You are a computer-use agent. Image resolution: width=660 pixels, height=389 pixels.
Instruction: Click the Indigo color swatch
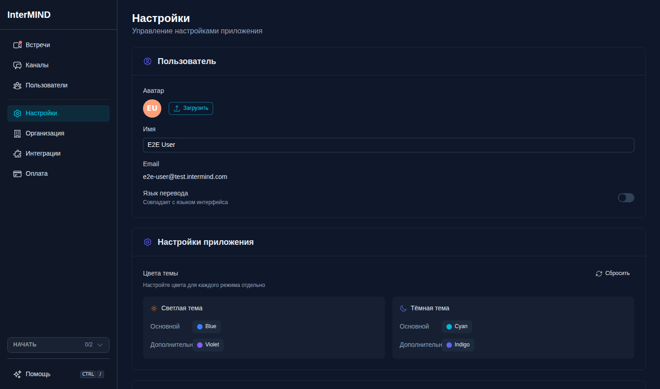[449, 345]
